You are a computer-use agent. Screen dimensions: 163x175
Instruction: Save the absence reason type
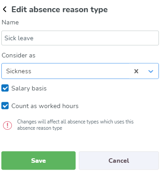pyautogui.click(x=38, y=161)
